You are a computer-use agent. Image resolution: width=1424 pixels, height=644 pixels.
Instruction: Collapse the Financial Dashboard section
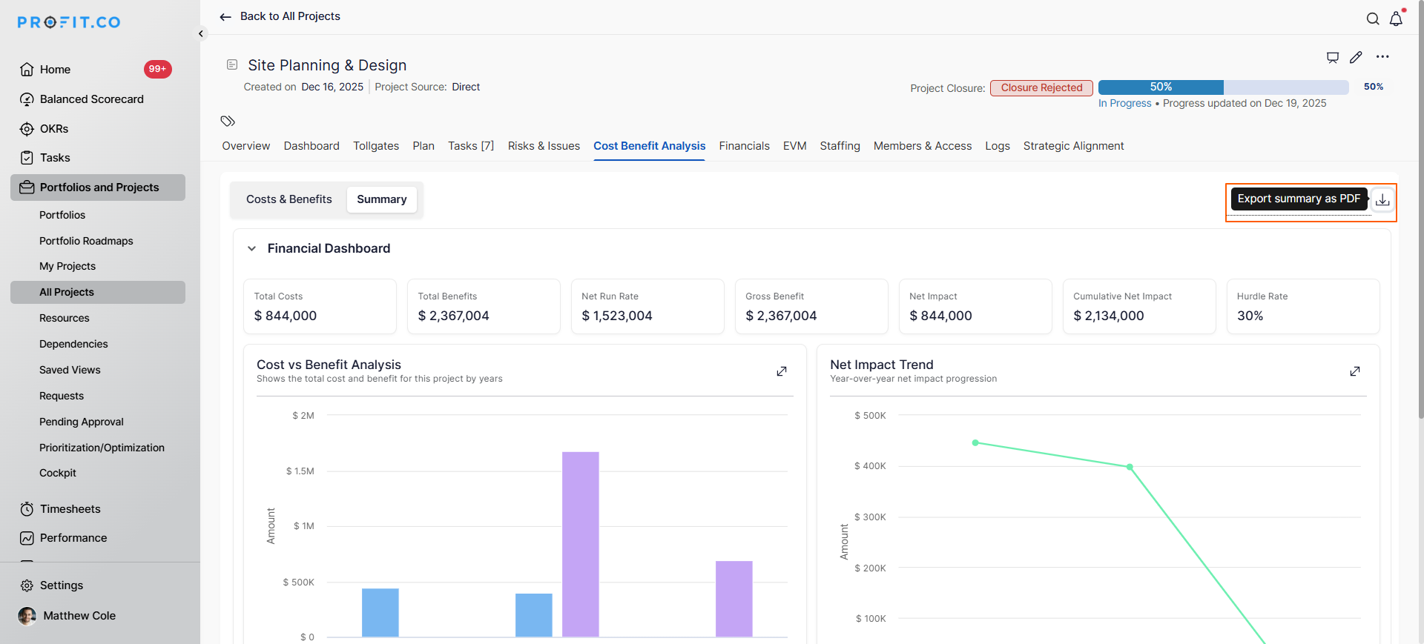click(252, 249)
